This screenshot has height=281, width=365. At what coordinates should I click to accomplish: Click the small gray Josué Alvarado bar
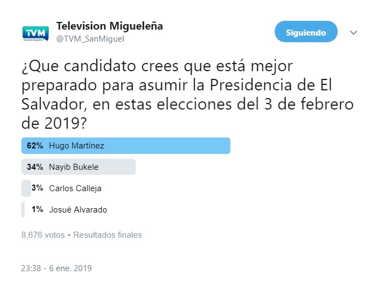click(x=23, y=209)
